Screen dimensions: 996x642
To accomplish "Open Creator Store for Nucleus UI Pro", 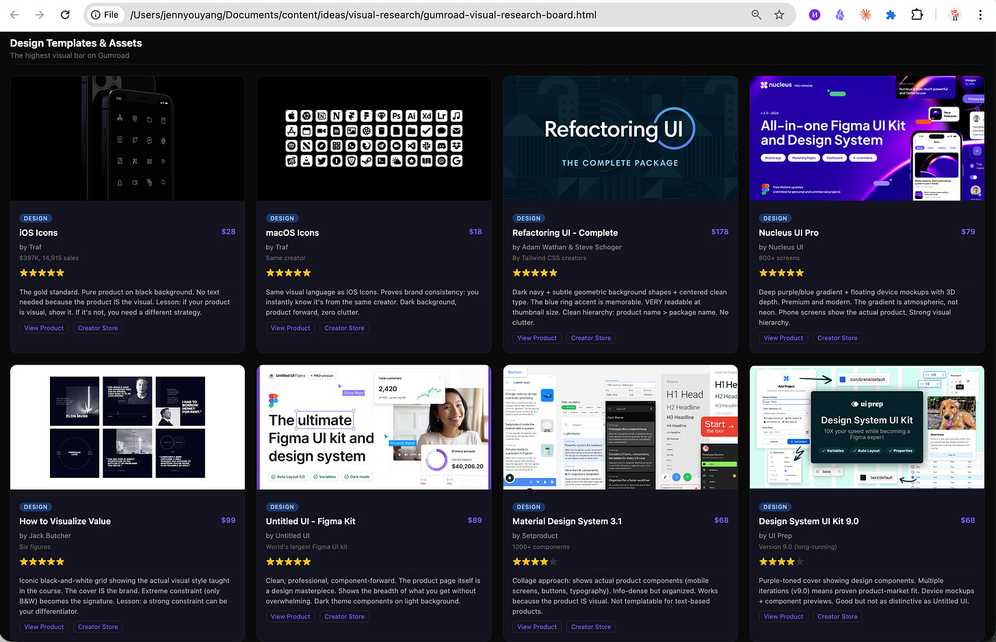I will point(837,338).
